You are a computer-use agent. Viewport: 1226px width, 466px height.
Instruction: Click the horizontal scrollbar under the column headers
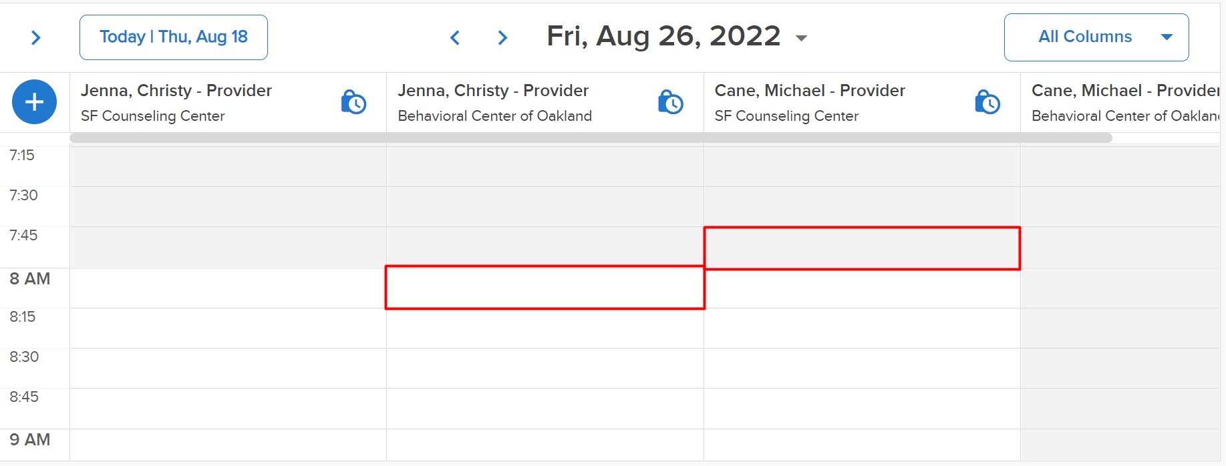click(591, 138)
